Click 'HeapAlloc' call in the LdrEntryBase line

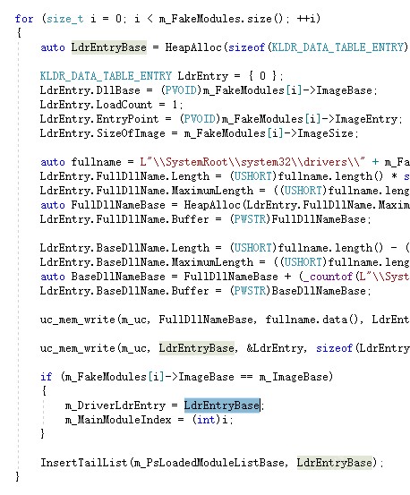[x=193, y=47]
